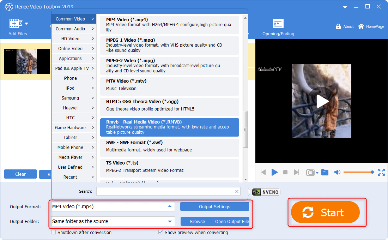Expand the HD Video category
Screen dimensions: 388x240
point(74,39)
